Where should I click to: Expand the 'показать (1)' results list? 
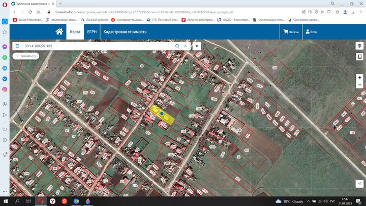(25, 55)
